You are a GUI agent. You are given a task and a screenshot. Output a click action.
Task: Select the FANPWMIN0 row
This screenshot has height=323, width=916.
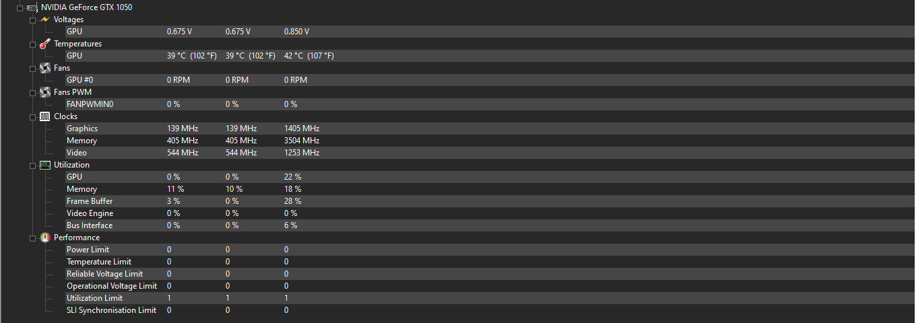click(x=490, y=104)
